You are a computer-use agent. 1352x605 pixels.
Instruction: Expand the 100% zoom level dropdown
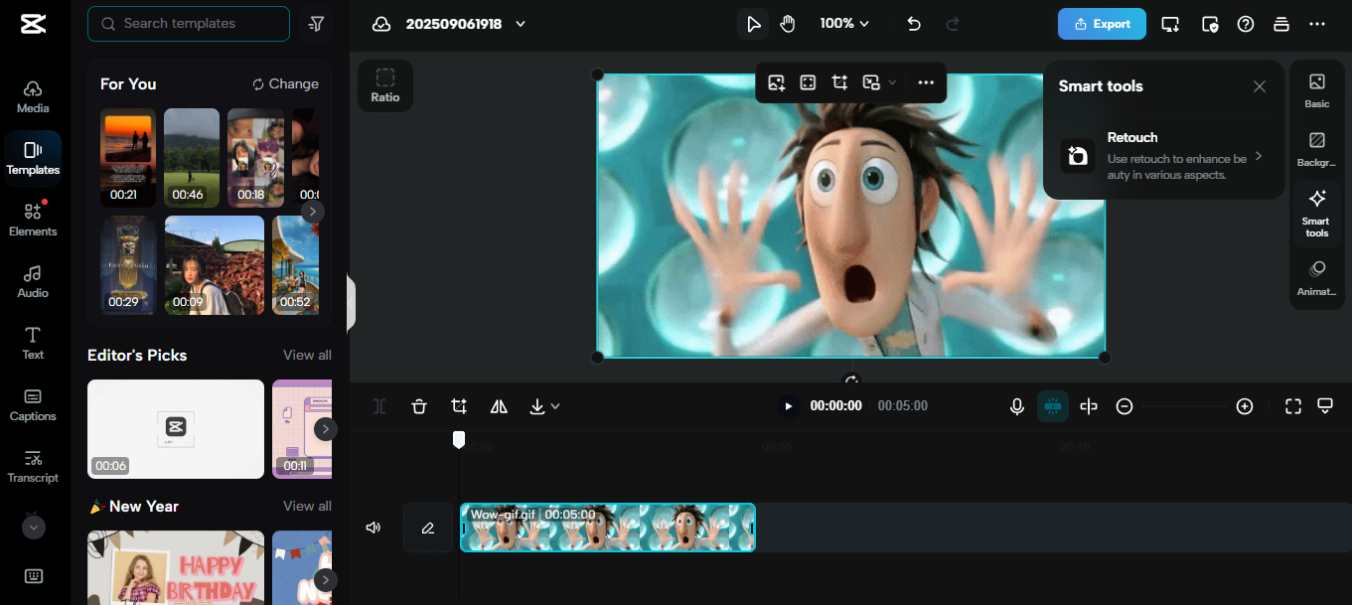click(x=843, y=23)
